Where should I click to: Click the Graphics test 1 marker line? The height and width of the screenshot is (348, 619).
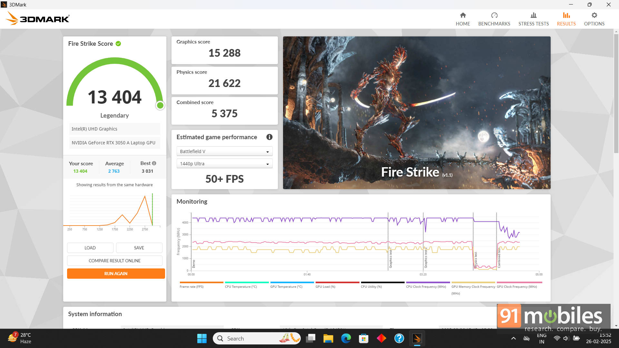pos(388,242)
